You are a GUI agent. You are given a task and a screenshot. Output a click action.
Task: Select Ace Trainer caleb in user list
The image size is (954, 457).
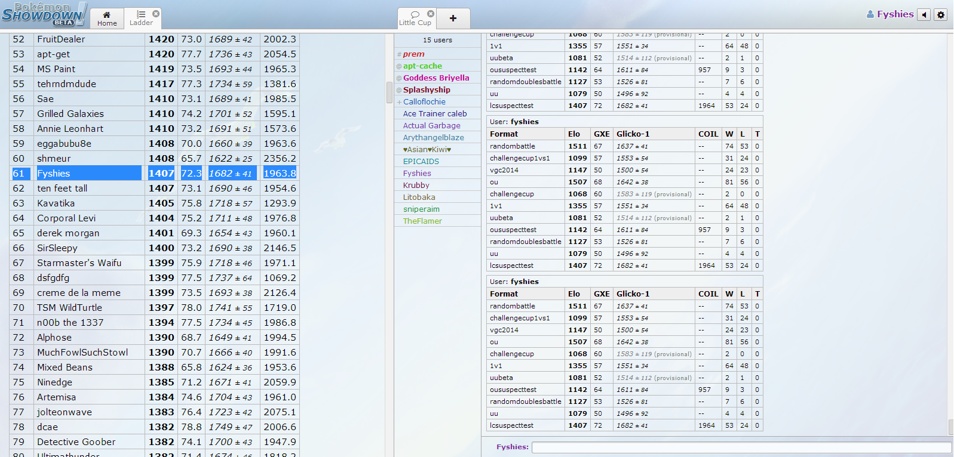(x=435, y=114)
